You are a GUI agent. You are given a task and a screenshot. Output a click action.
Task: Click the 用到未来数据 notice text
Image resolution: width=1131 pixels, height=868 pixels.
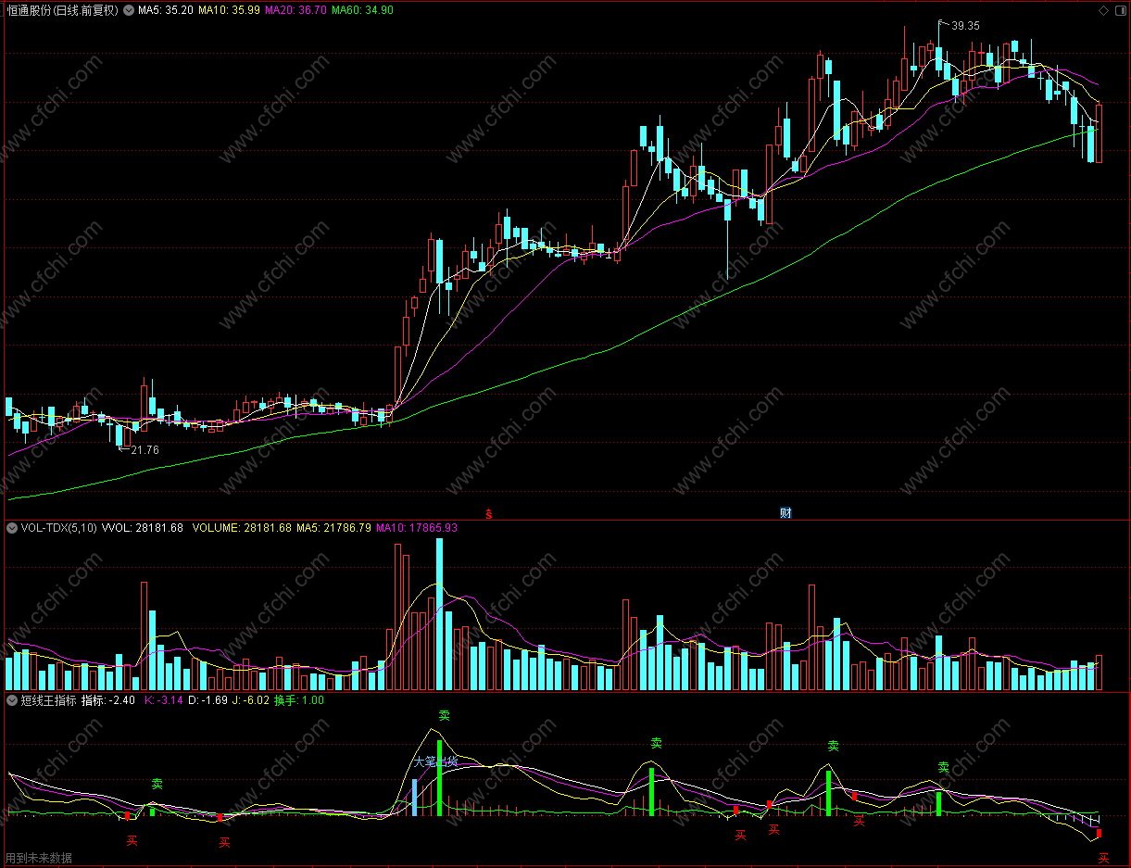pyautogui.click(x=38, y=859)
